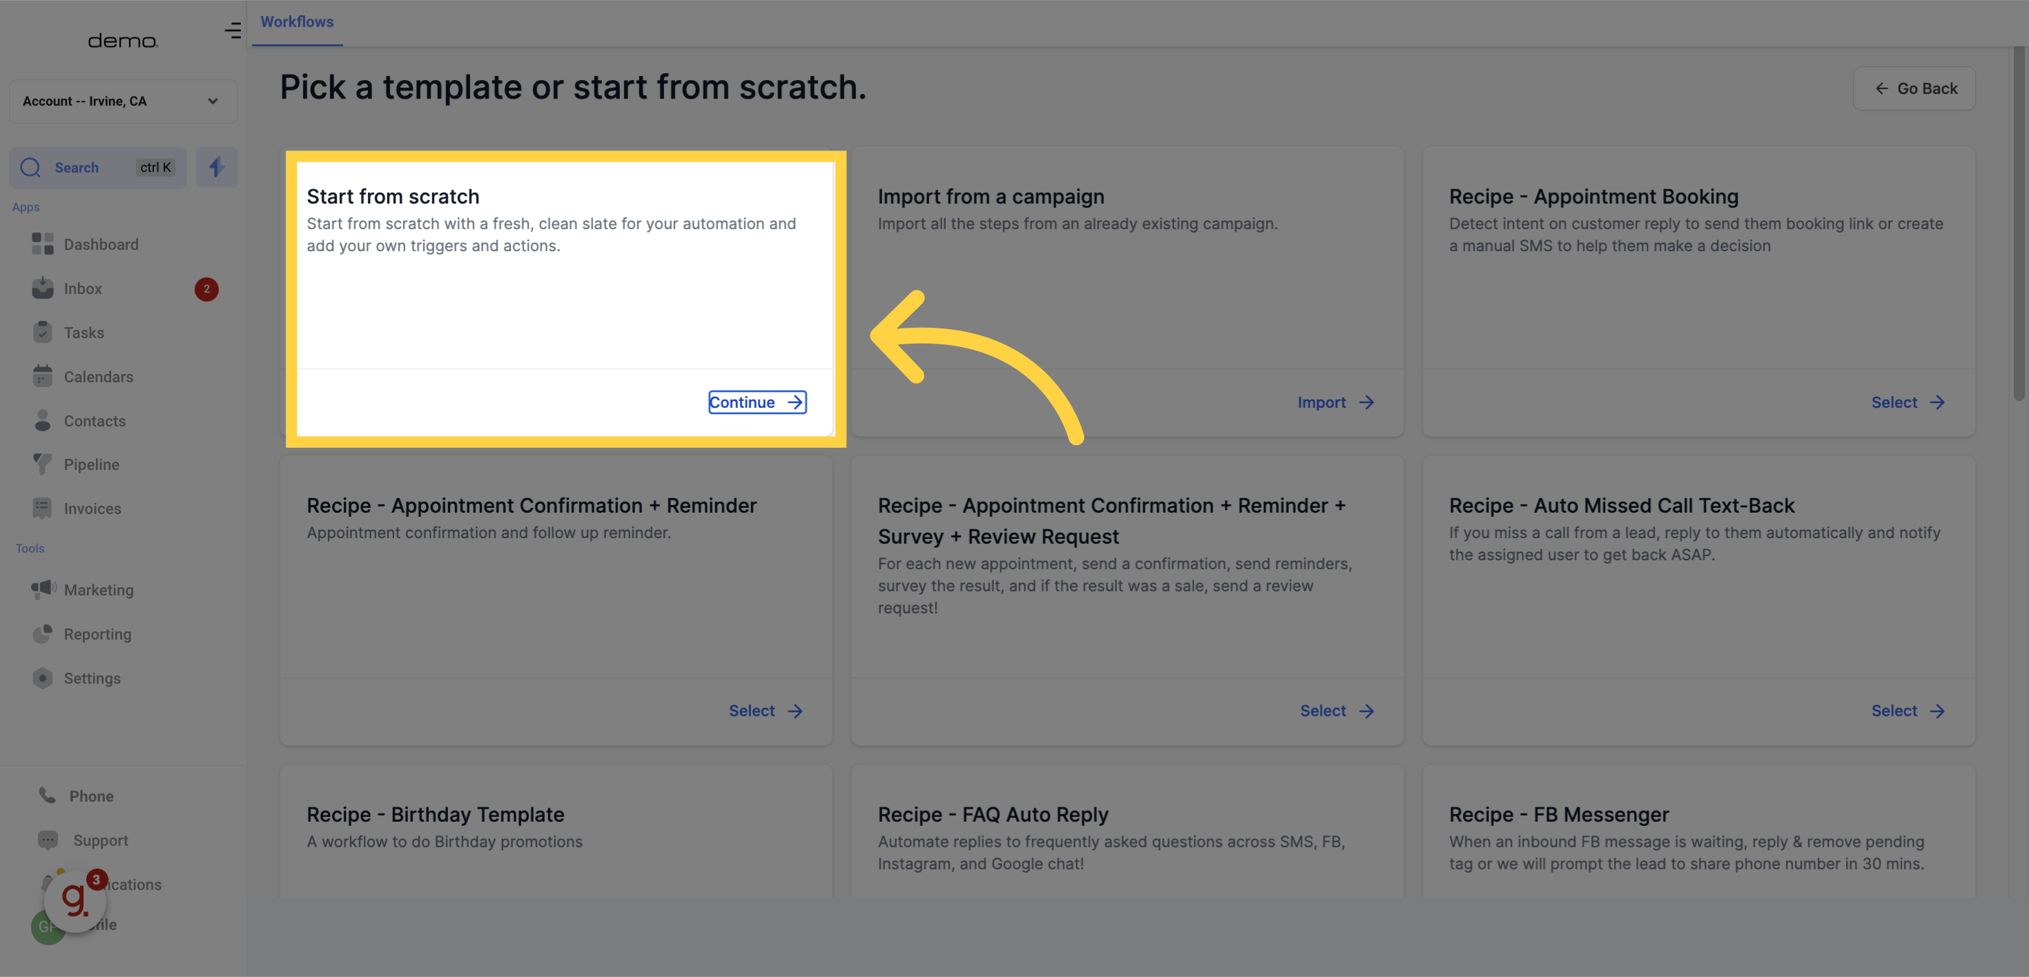Click the Tasks clipboard icon

tap(43, 333)
